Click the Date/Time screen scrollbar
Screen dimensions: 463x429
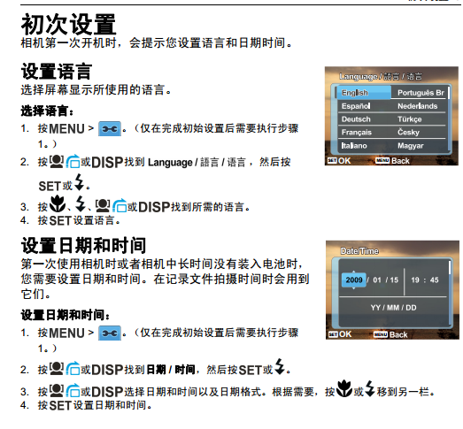450,292
